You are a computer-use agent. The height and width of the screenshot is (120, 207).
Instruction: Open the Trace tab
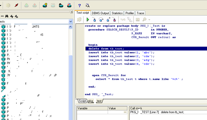click(140, 13)
